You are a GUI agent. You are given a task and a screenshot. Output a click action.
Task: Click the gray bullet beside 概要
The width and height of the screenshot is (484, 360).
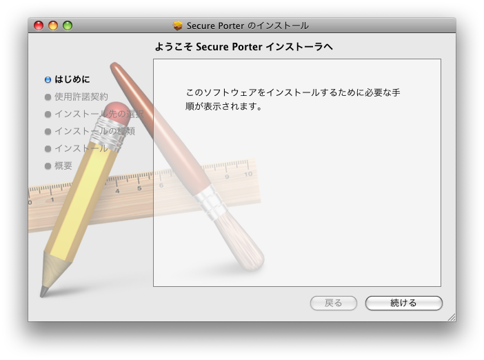point(48,166)
